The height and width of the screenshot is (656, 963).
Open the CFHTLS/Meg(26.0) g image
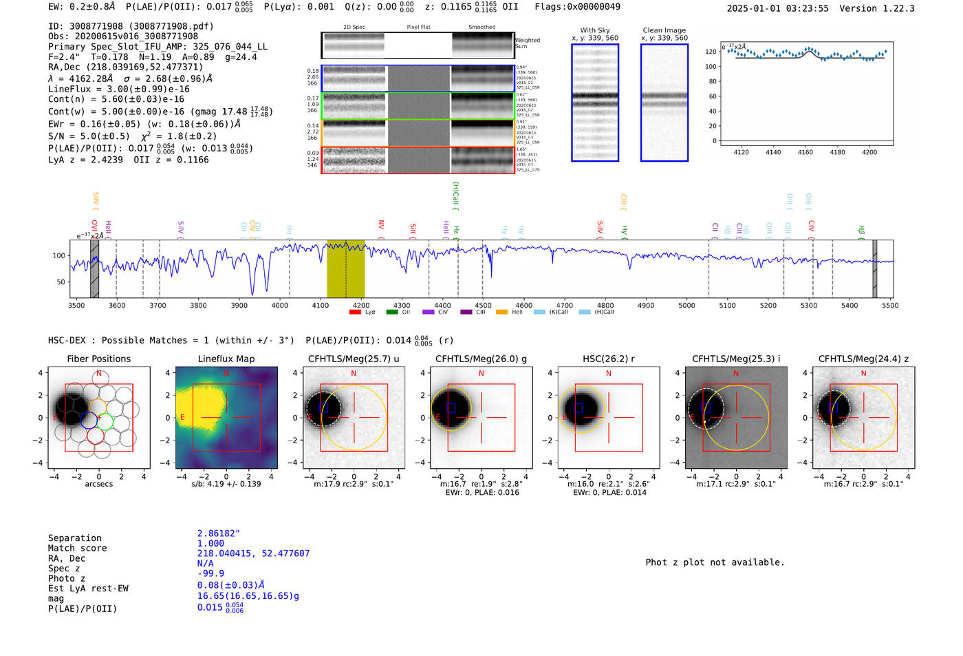(481, 418)
